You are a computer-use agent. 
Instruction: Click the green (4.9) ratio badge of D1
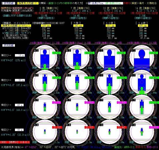pyautogui.click(x=153, y=53)
